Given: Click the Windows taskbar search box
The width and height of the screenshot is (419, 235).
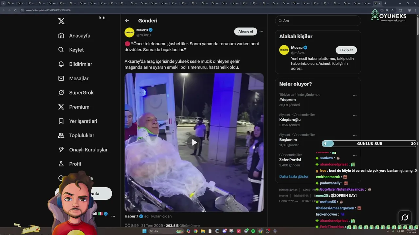Looking at the screenshot, I should (167, 231).
